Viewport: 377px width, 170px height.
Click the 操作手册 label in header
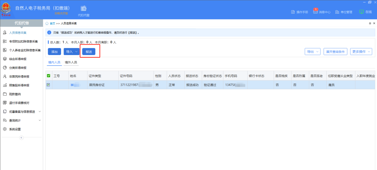302,12
